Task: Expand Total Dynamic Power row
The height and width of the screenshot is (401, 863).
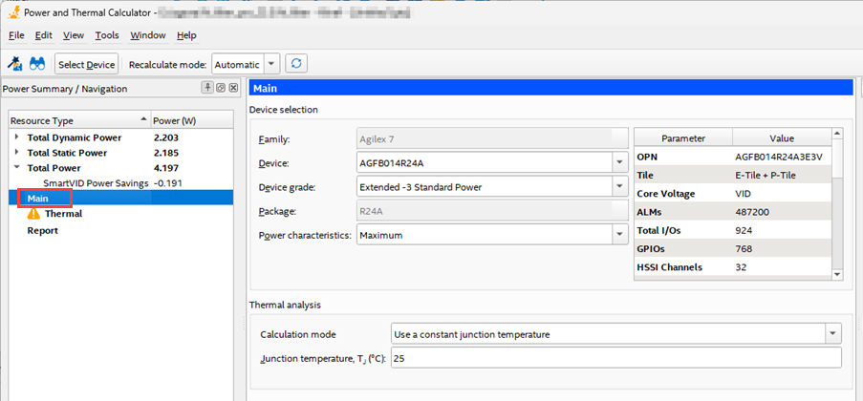Action: click(16, 137)
